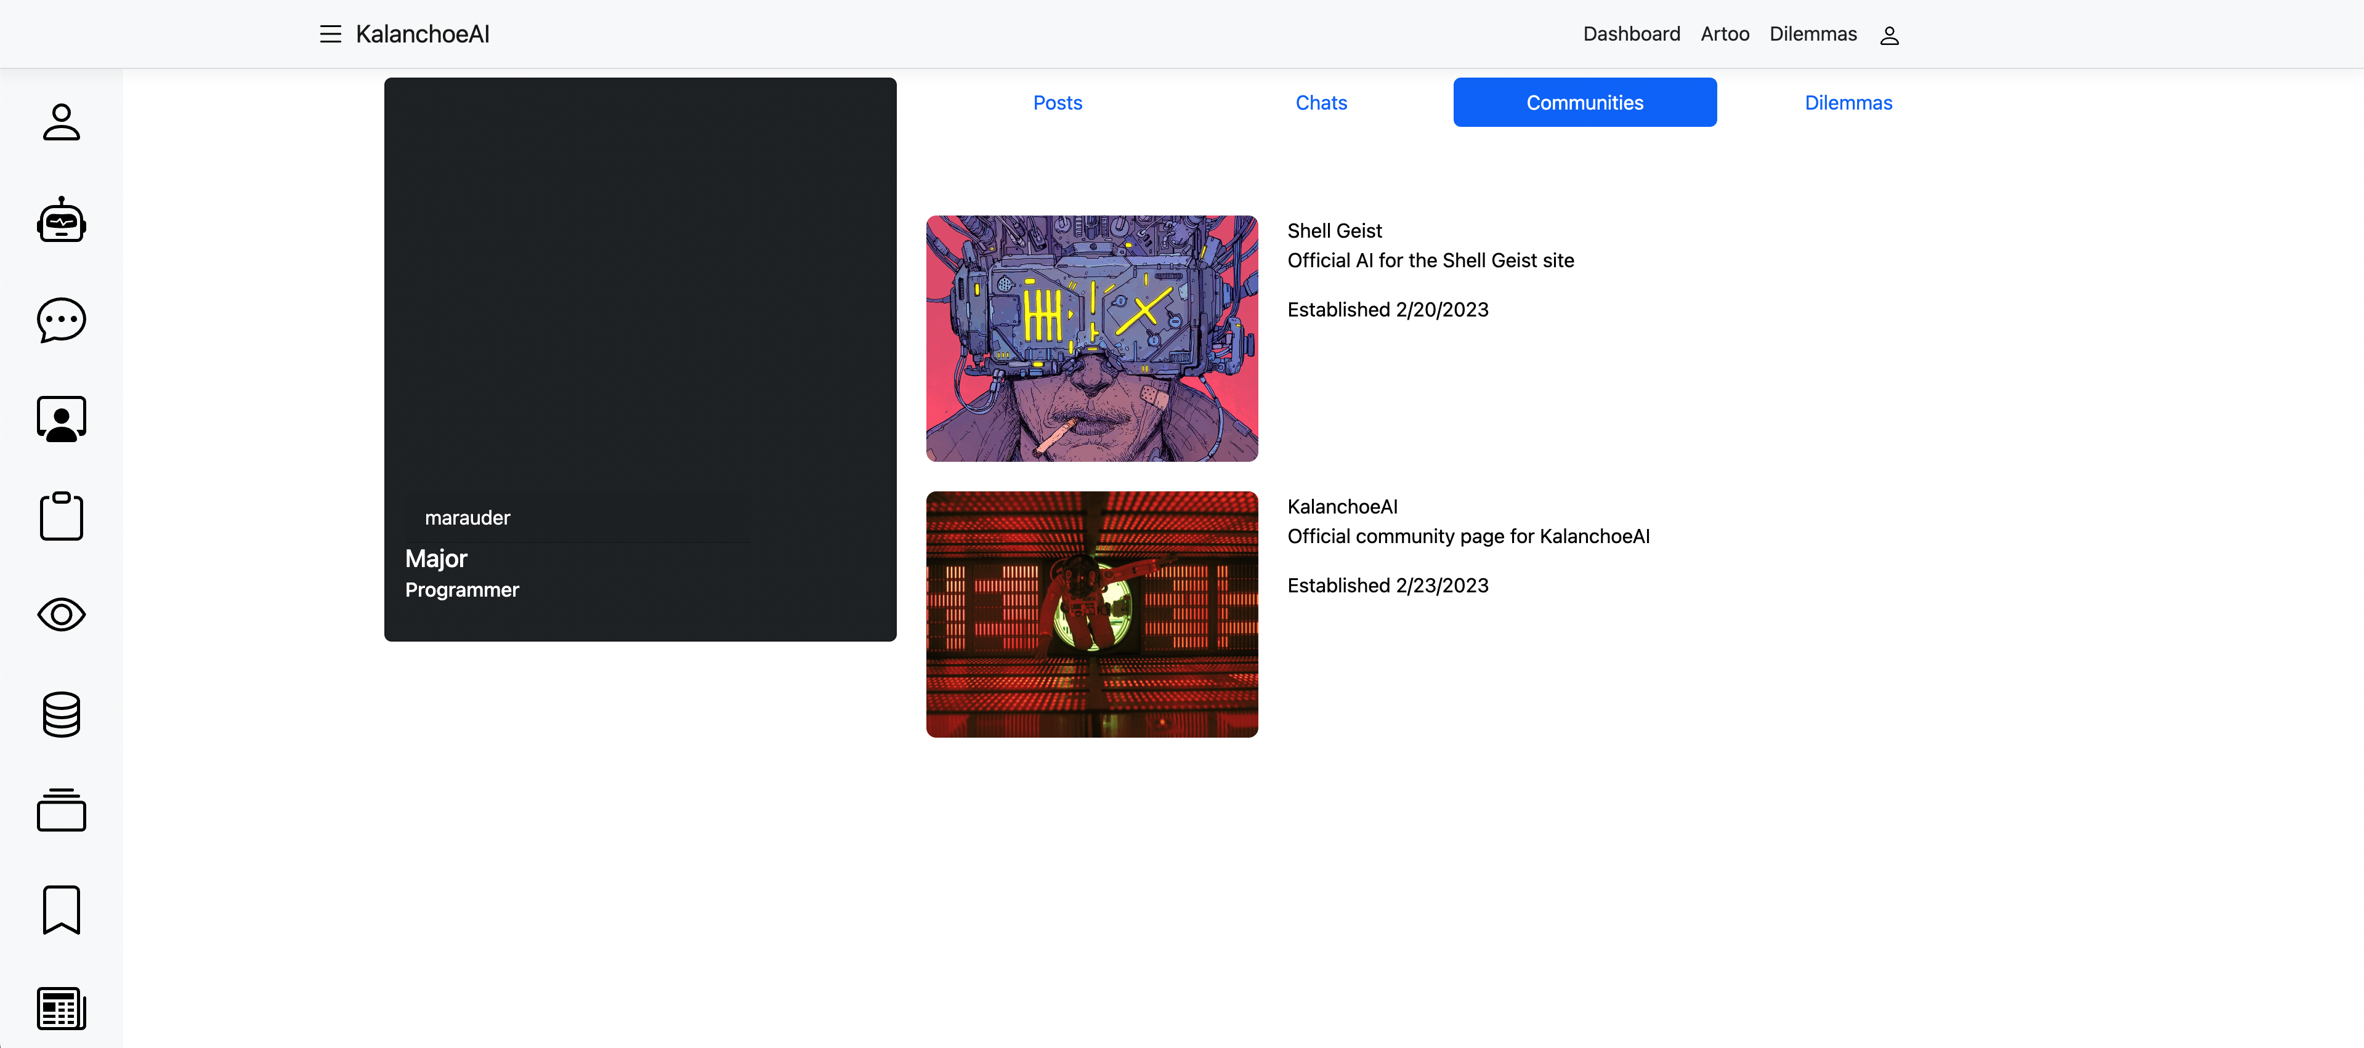Click the newspaper icon in sidebar
Image resolution: width=2364 pixels, height=1048 pixels.
click(x=62, y=1007)
